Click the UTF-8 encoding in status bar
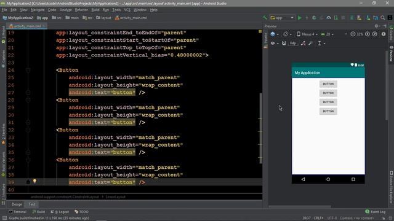Screen dimensions: 394x221 pos(332,218)
